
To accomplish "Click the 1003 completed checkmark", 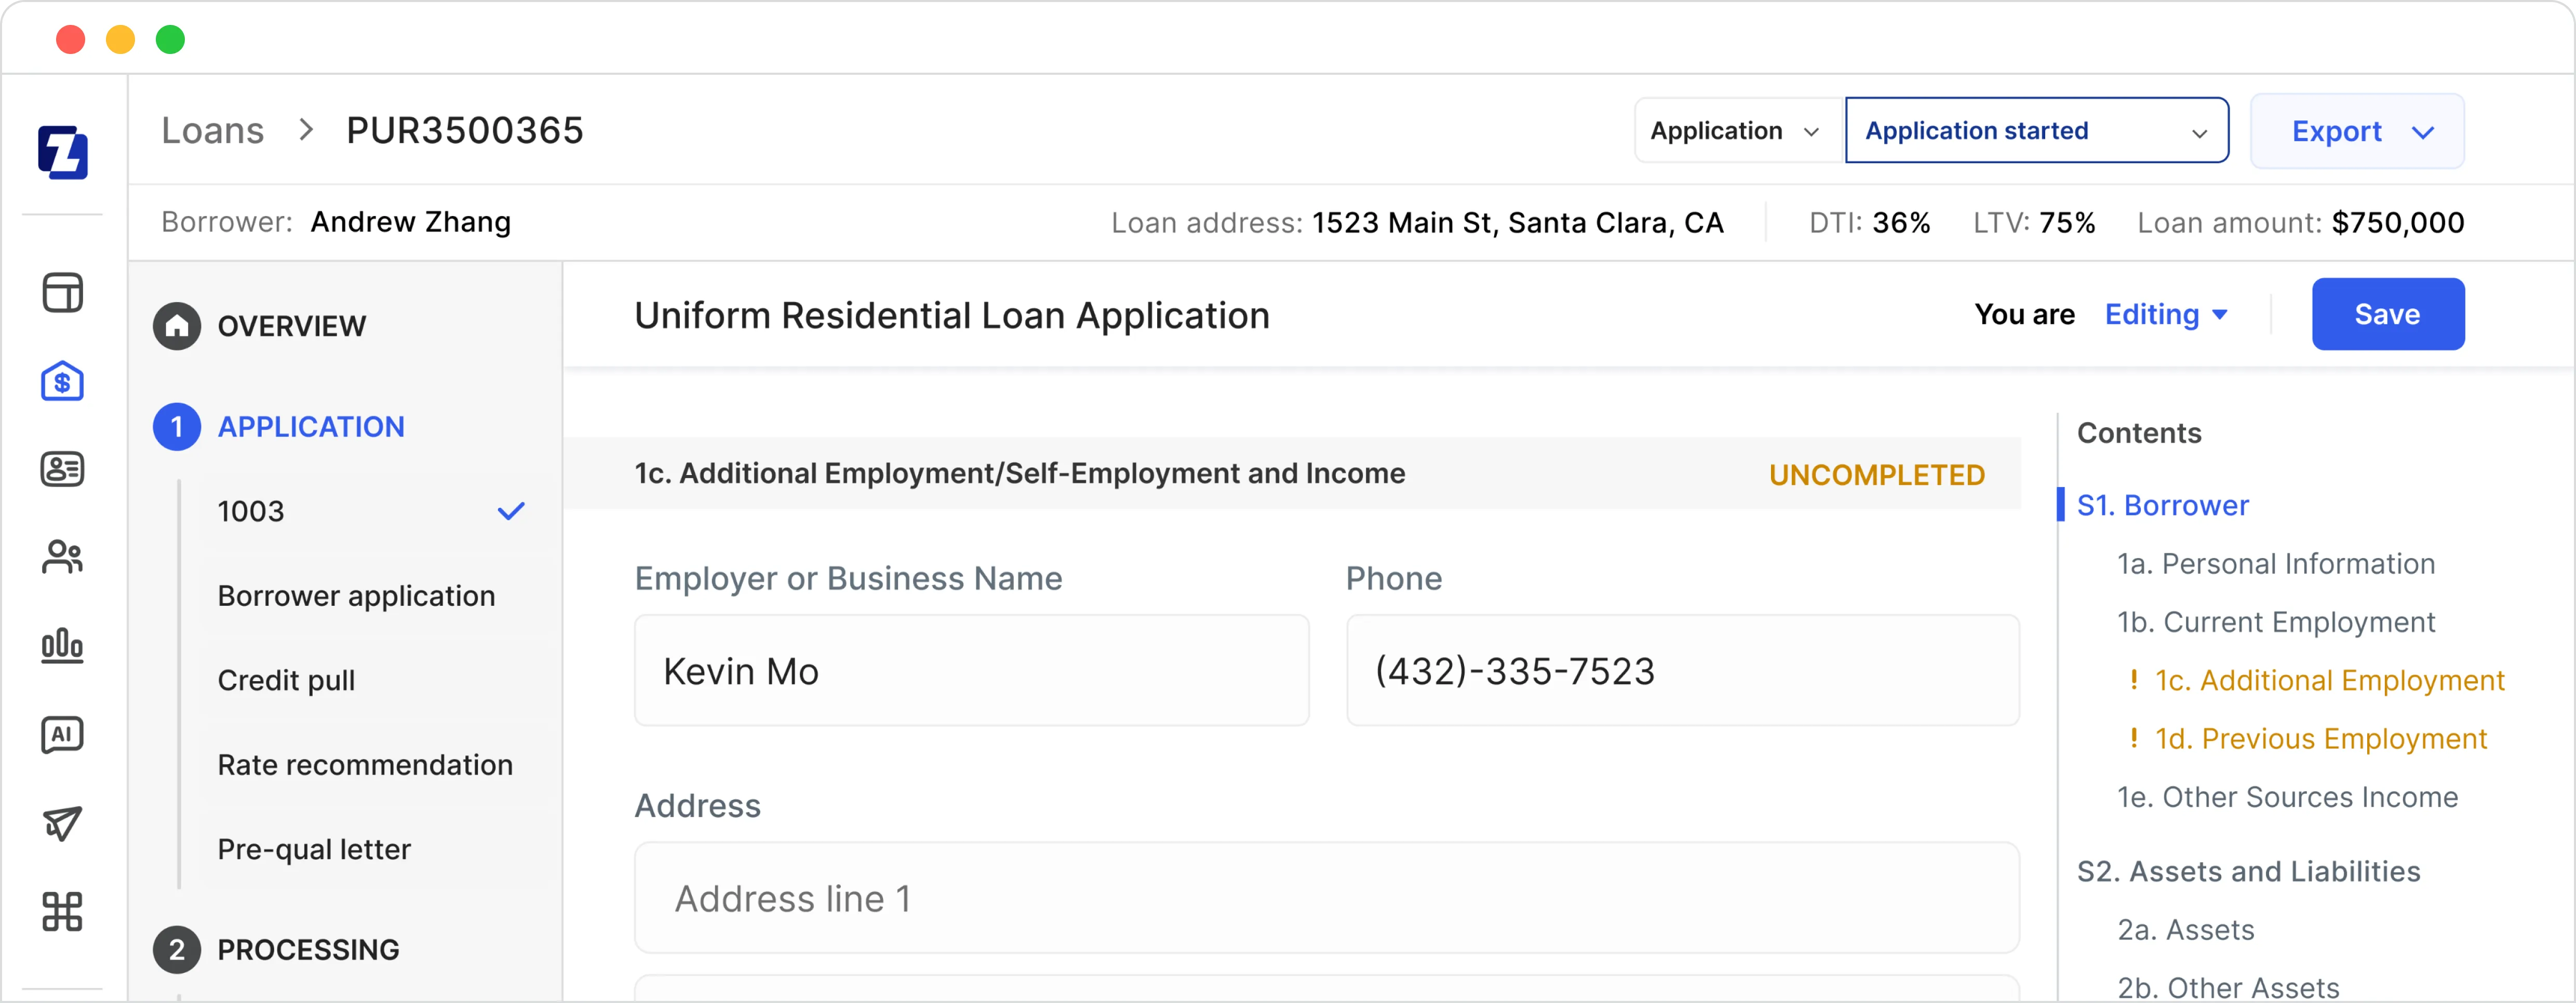I will 511,510.
